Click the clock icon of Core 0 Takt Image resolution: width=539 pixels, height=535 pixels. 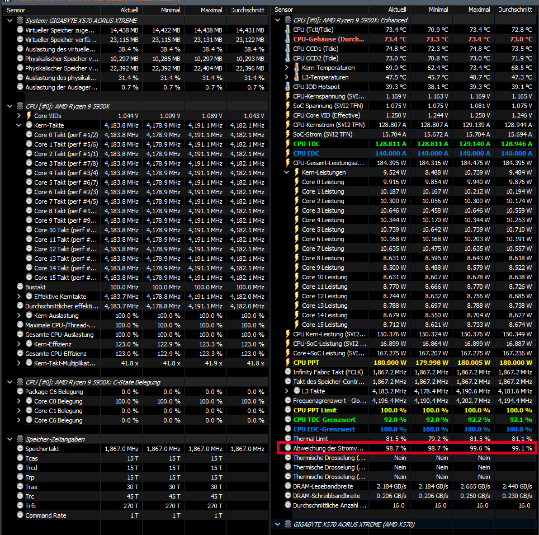(29, 134)
